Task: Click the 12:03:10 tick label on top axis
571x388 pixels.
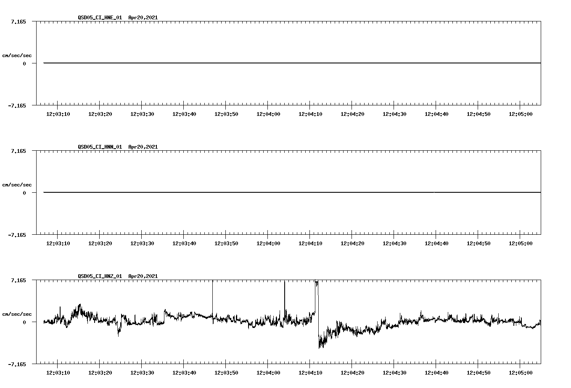Action: pos(59,113)
